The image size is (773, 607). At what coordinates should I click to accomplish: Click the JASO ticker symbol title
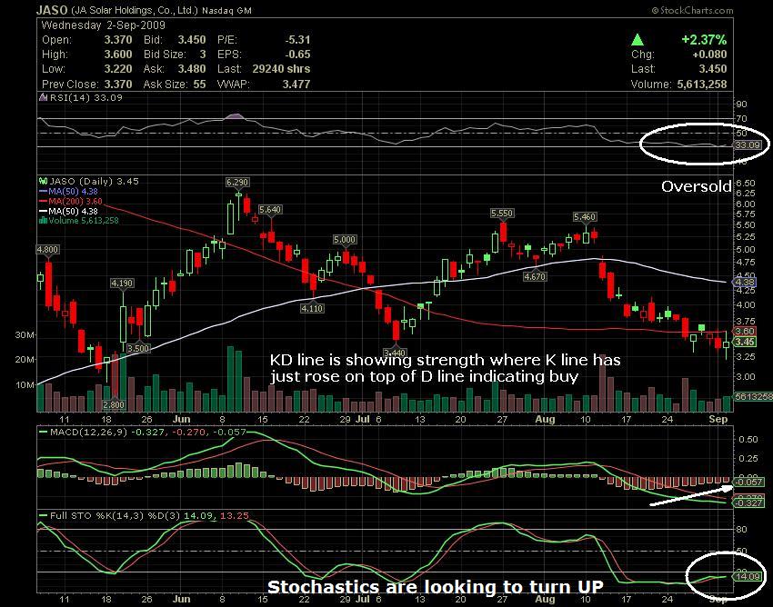52,10
